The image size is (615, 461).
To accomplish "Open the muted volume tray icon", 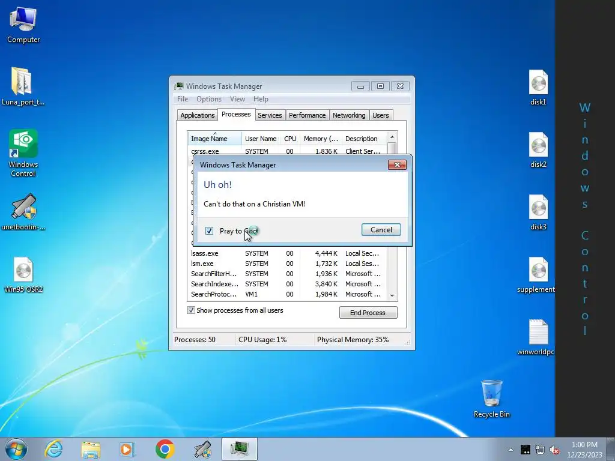I will click(554, 450).
